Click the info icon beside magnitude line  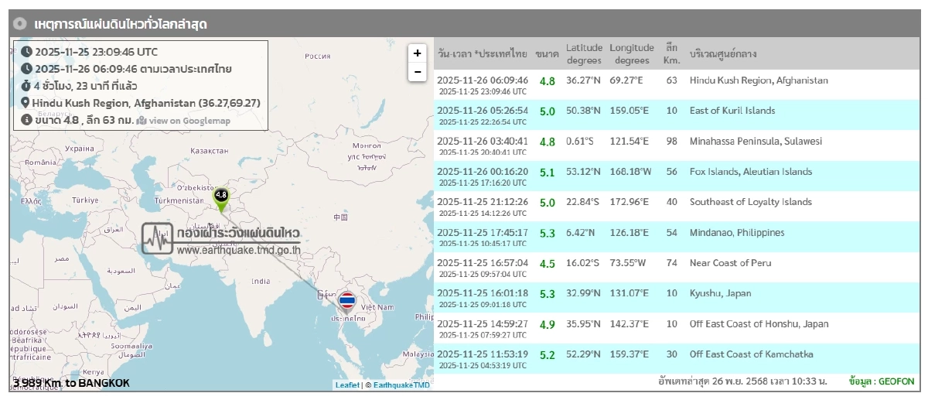tap(26, 120)
